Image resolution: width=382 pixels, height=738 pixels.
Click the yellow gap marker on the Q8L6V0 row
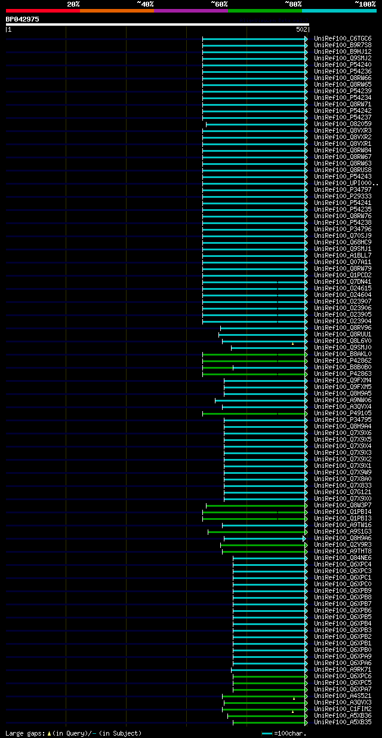pos(292,344)
